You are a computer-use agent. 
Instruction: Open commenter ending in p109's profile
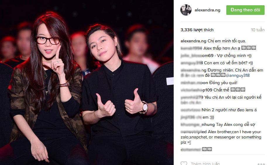tap(193, 90)
